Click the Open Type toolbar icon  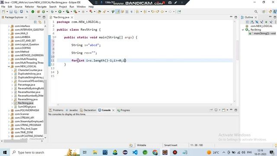pyautogui.click(x=99, y=12)
